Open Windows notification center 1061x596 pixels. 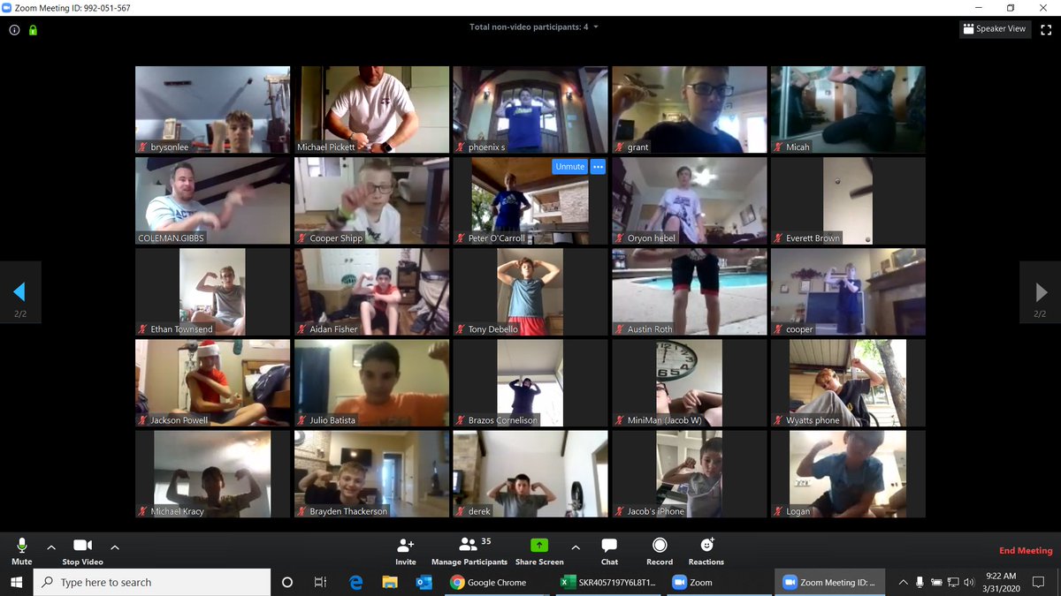click(x=1039, y=582)
